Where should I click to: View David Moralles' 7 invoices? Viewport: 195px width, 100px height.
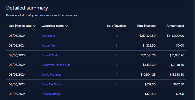click(117, 75)
